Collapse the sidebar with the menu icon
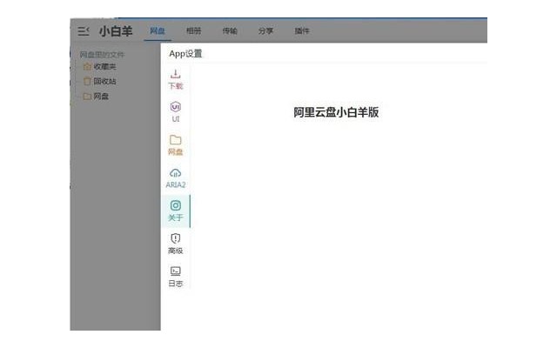The height and width of the screenshot is (348, 557). pos(84,31)
